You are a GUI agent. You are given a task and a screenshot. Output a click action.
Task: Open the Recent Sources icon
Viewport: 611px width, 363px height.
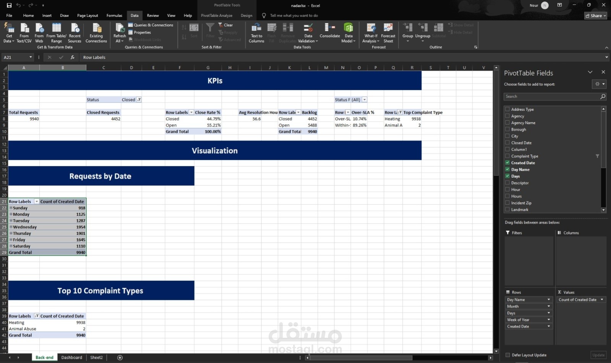click(75, 33)
